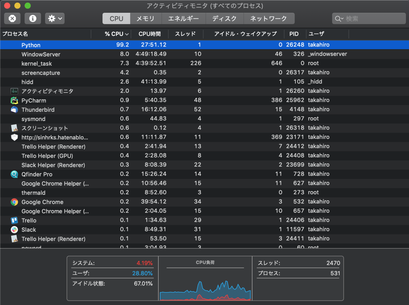Sort by CPU時間 column header

[x=149, y=34]
